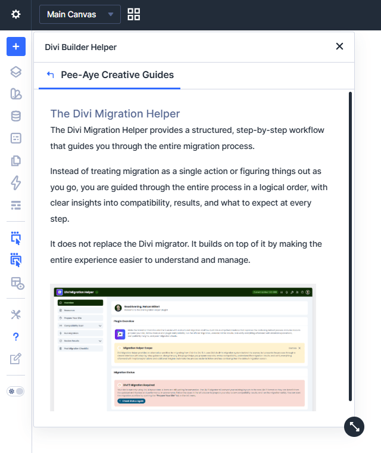The image size is (381, 453).
Task: Open the grid view canvas switcher
Action: click(134, 14)
